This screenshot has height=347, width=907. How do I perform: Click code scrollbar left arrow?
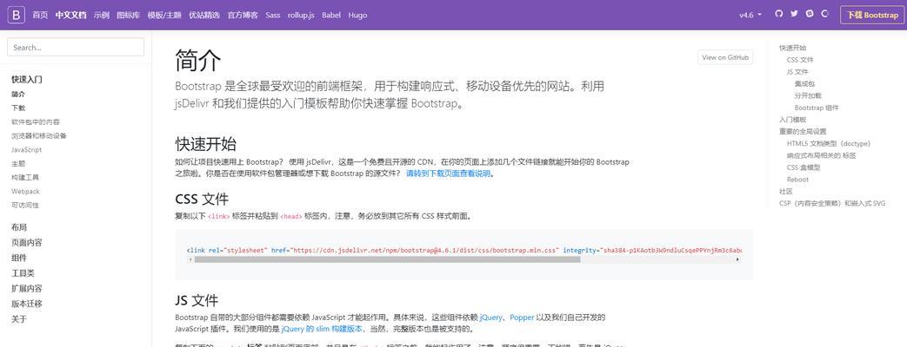[190, 260]
